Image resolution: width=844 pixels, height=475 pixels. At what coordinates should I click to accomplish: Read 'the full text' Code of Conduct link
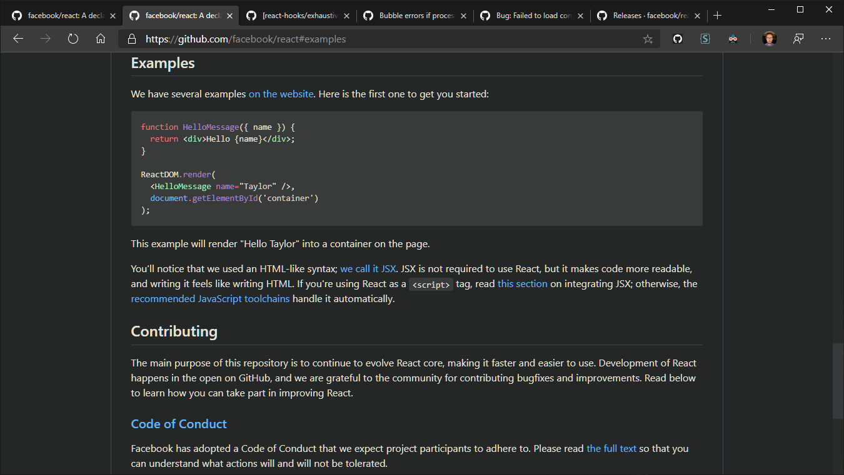[x=611, y=448]
